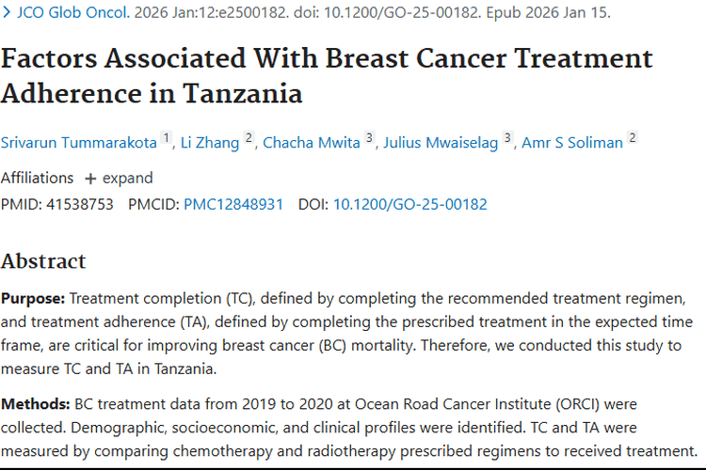Click the Affiliations label

coord(37,179)
